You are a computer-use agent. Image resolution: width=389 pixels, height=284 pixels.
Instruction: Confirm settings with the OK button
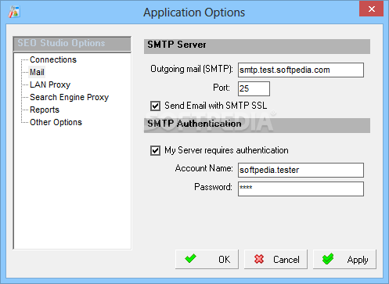tap(207, 259)
